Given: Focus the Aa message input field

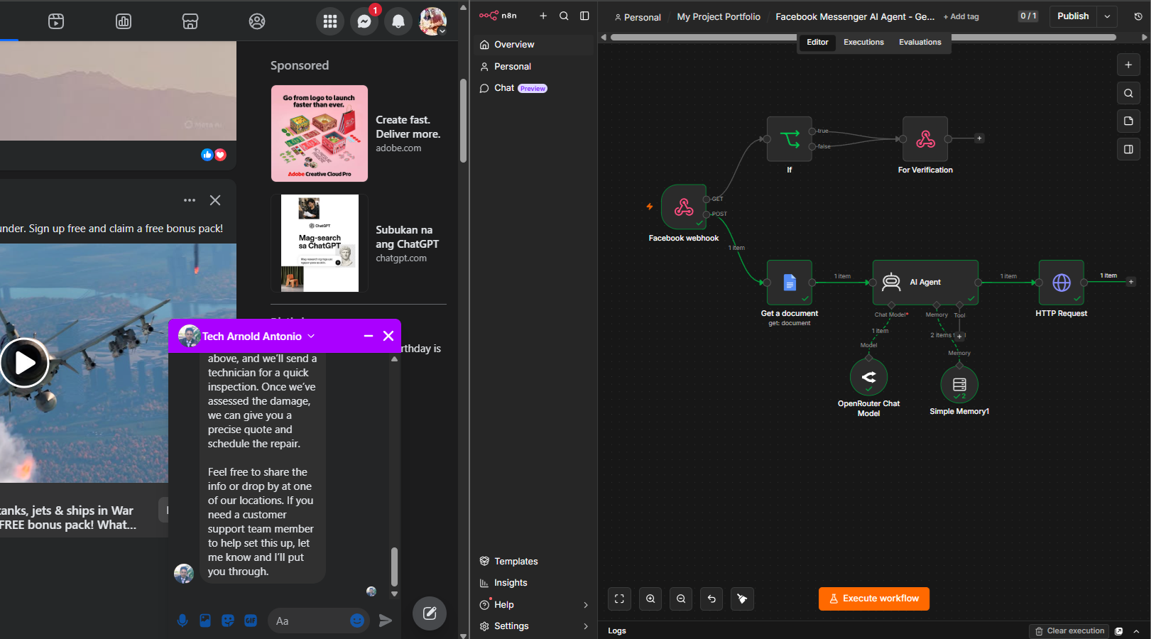Looking at the screenshot, I should click(x=309, y=621).
